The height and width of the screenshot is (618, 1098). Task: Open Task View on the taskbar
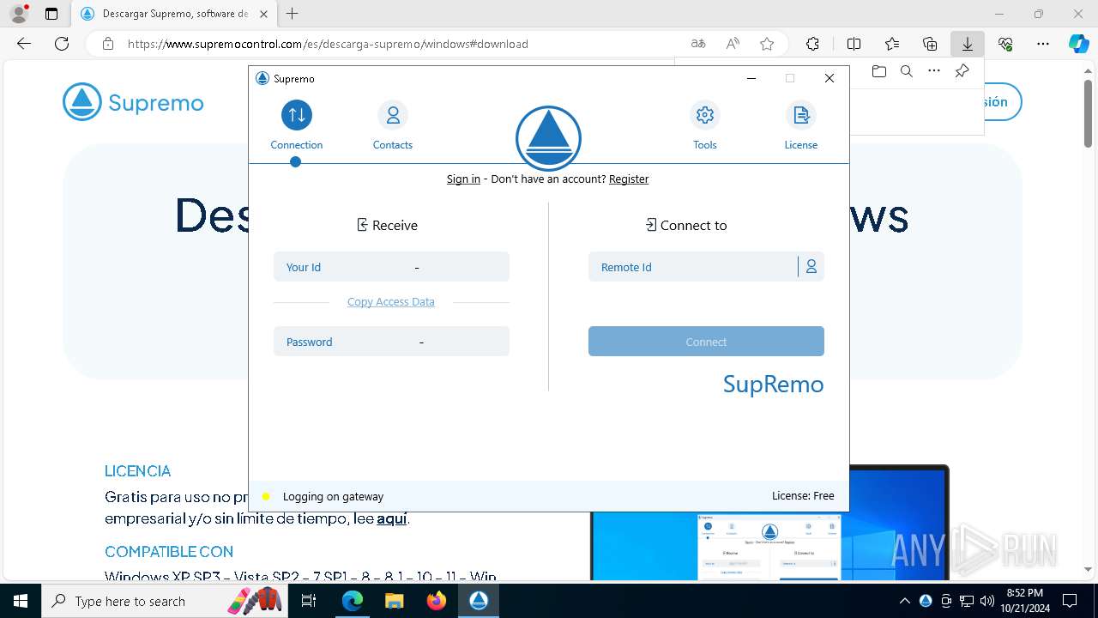pyautogui.click(x=310, y=601)
